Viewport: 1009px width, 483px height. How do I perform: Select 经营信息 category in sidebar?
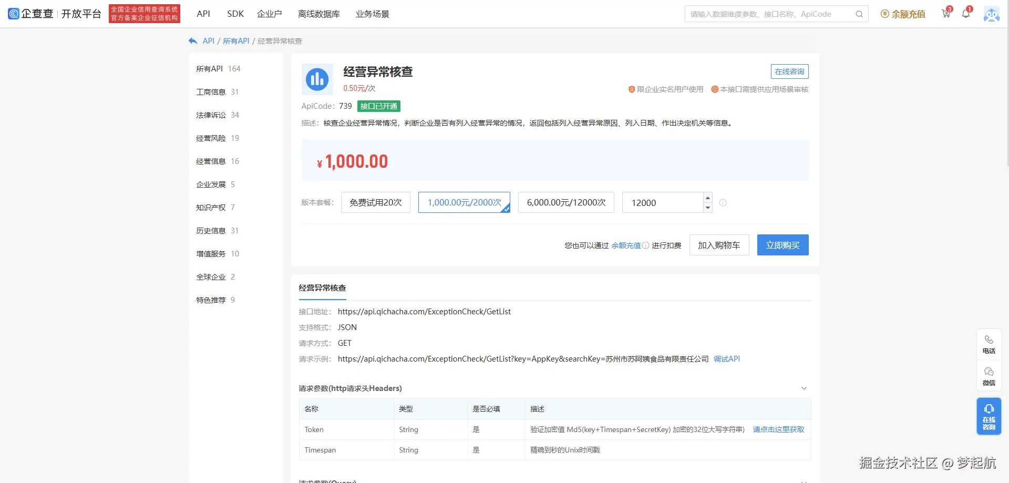coord(217,161)
